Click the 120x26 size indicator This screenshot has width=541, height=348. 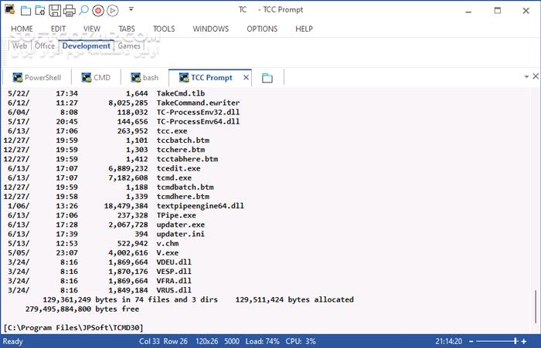pyautogui.click(x=206, y=341)
